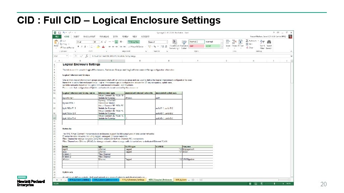344x193 pixels.
Task: Switch to Page Layout view in status bar
Action: click(256, 184)
